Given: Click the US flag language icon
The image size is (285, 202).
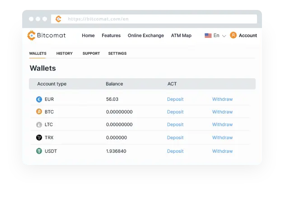Looking at the screenshot, I should (208, 35).
